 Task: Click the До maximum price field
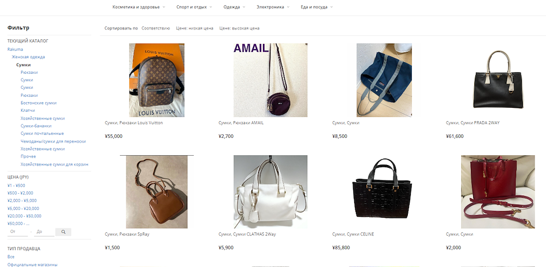(44, 232)
